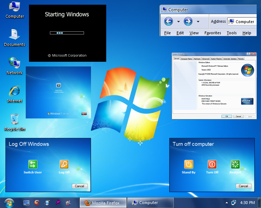Open the Computer desktop icon
261x208 pixels.
(x=14, y=7)
